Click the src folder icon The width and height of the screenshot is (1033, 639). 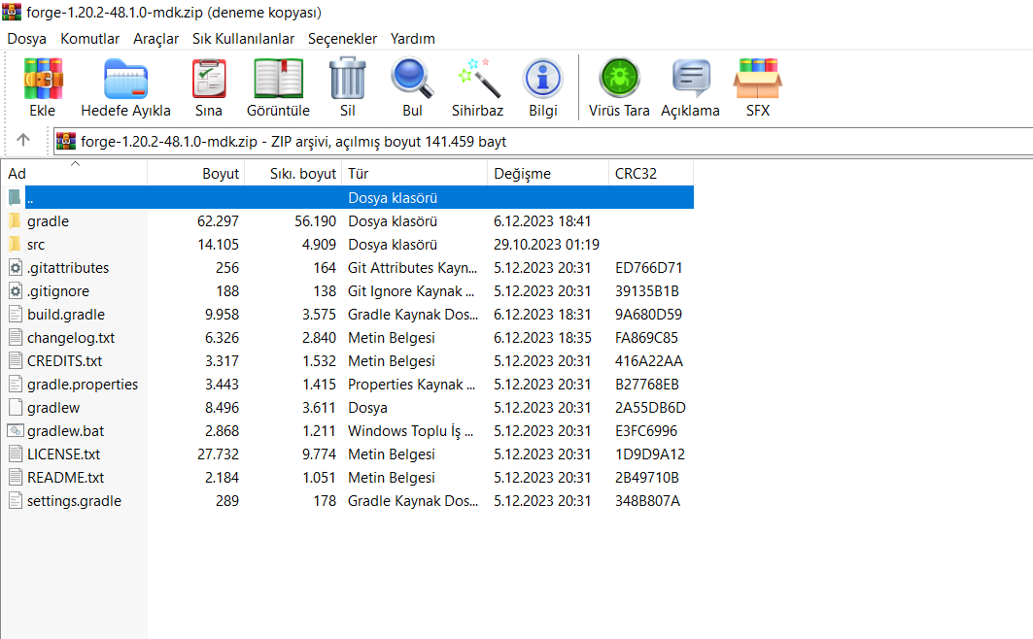[16, 244]
